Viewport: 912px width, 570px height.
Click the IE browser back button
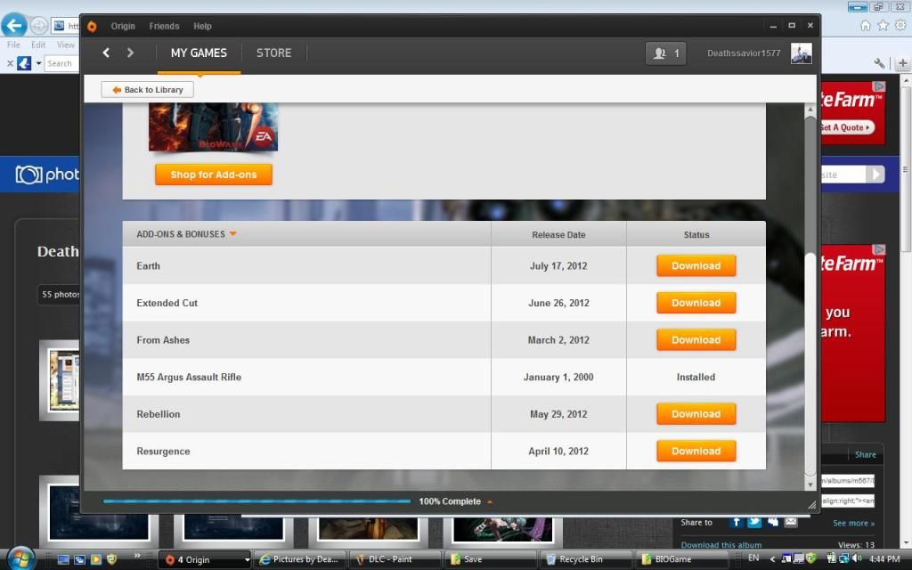pos(14,25)
